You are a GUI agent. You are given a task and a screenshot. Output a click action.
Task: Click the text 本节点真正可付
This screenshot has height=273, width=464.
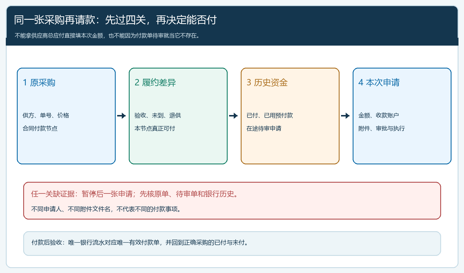(x=155, y=128)
